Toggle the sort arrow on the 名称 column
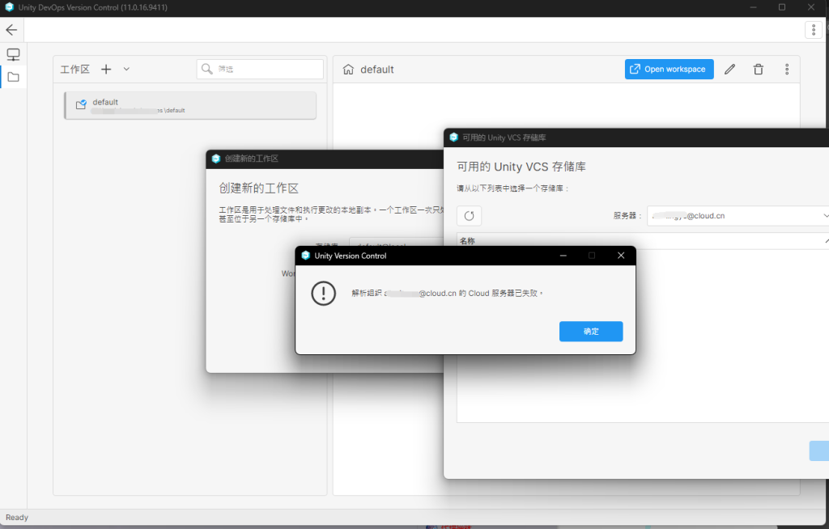The width and height of the screenshot is (829, 529). pyautogui.click(x=825, y=241)
